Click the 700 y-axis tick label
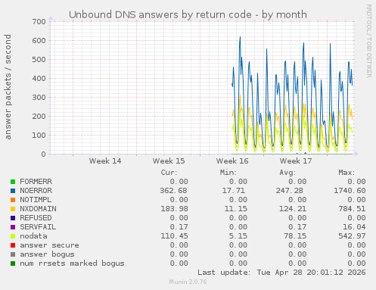This screenshot has height=290, width=376. tap(39, 22)
